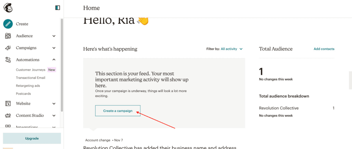Open the Audience icon in sidebar
Viewport: 352px width, 149px height.
coord(8,36)
